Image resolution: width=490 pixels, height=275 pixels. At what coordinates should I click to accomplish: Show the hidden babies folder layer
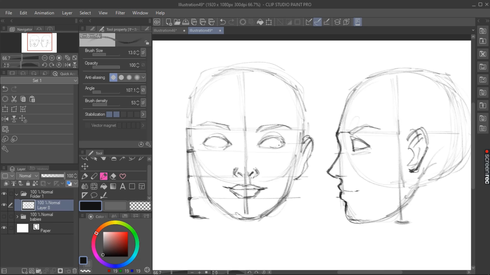point(4,217)
